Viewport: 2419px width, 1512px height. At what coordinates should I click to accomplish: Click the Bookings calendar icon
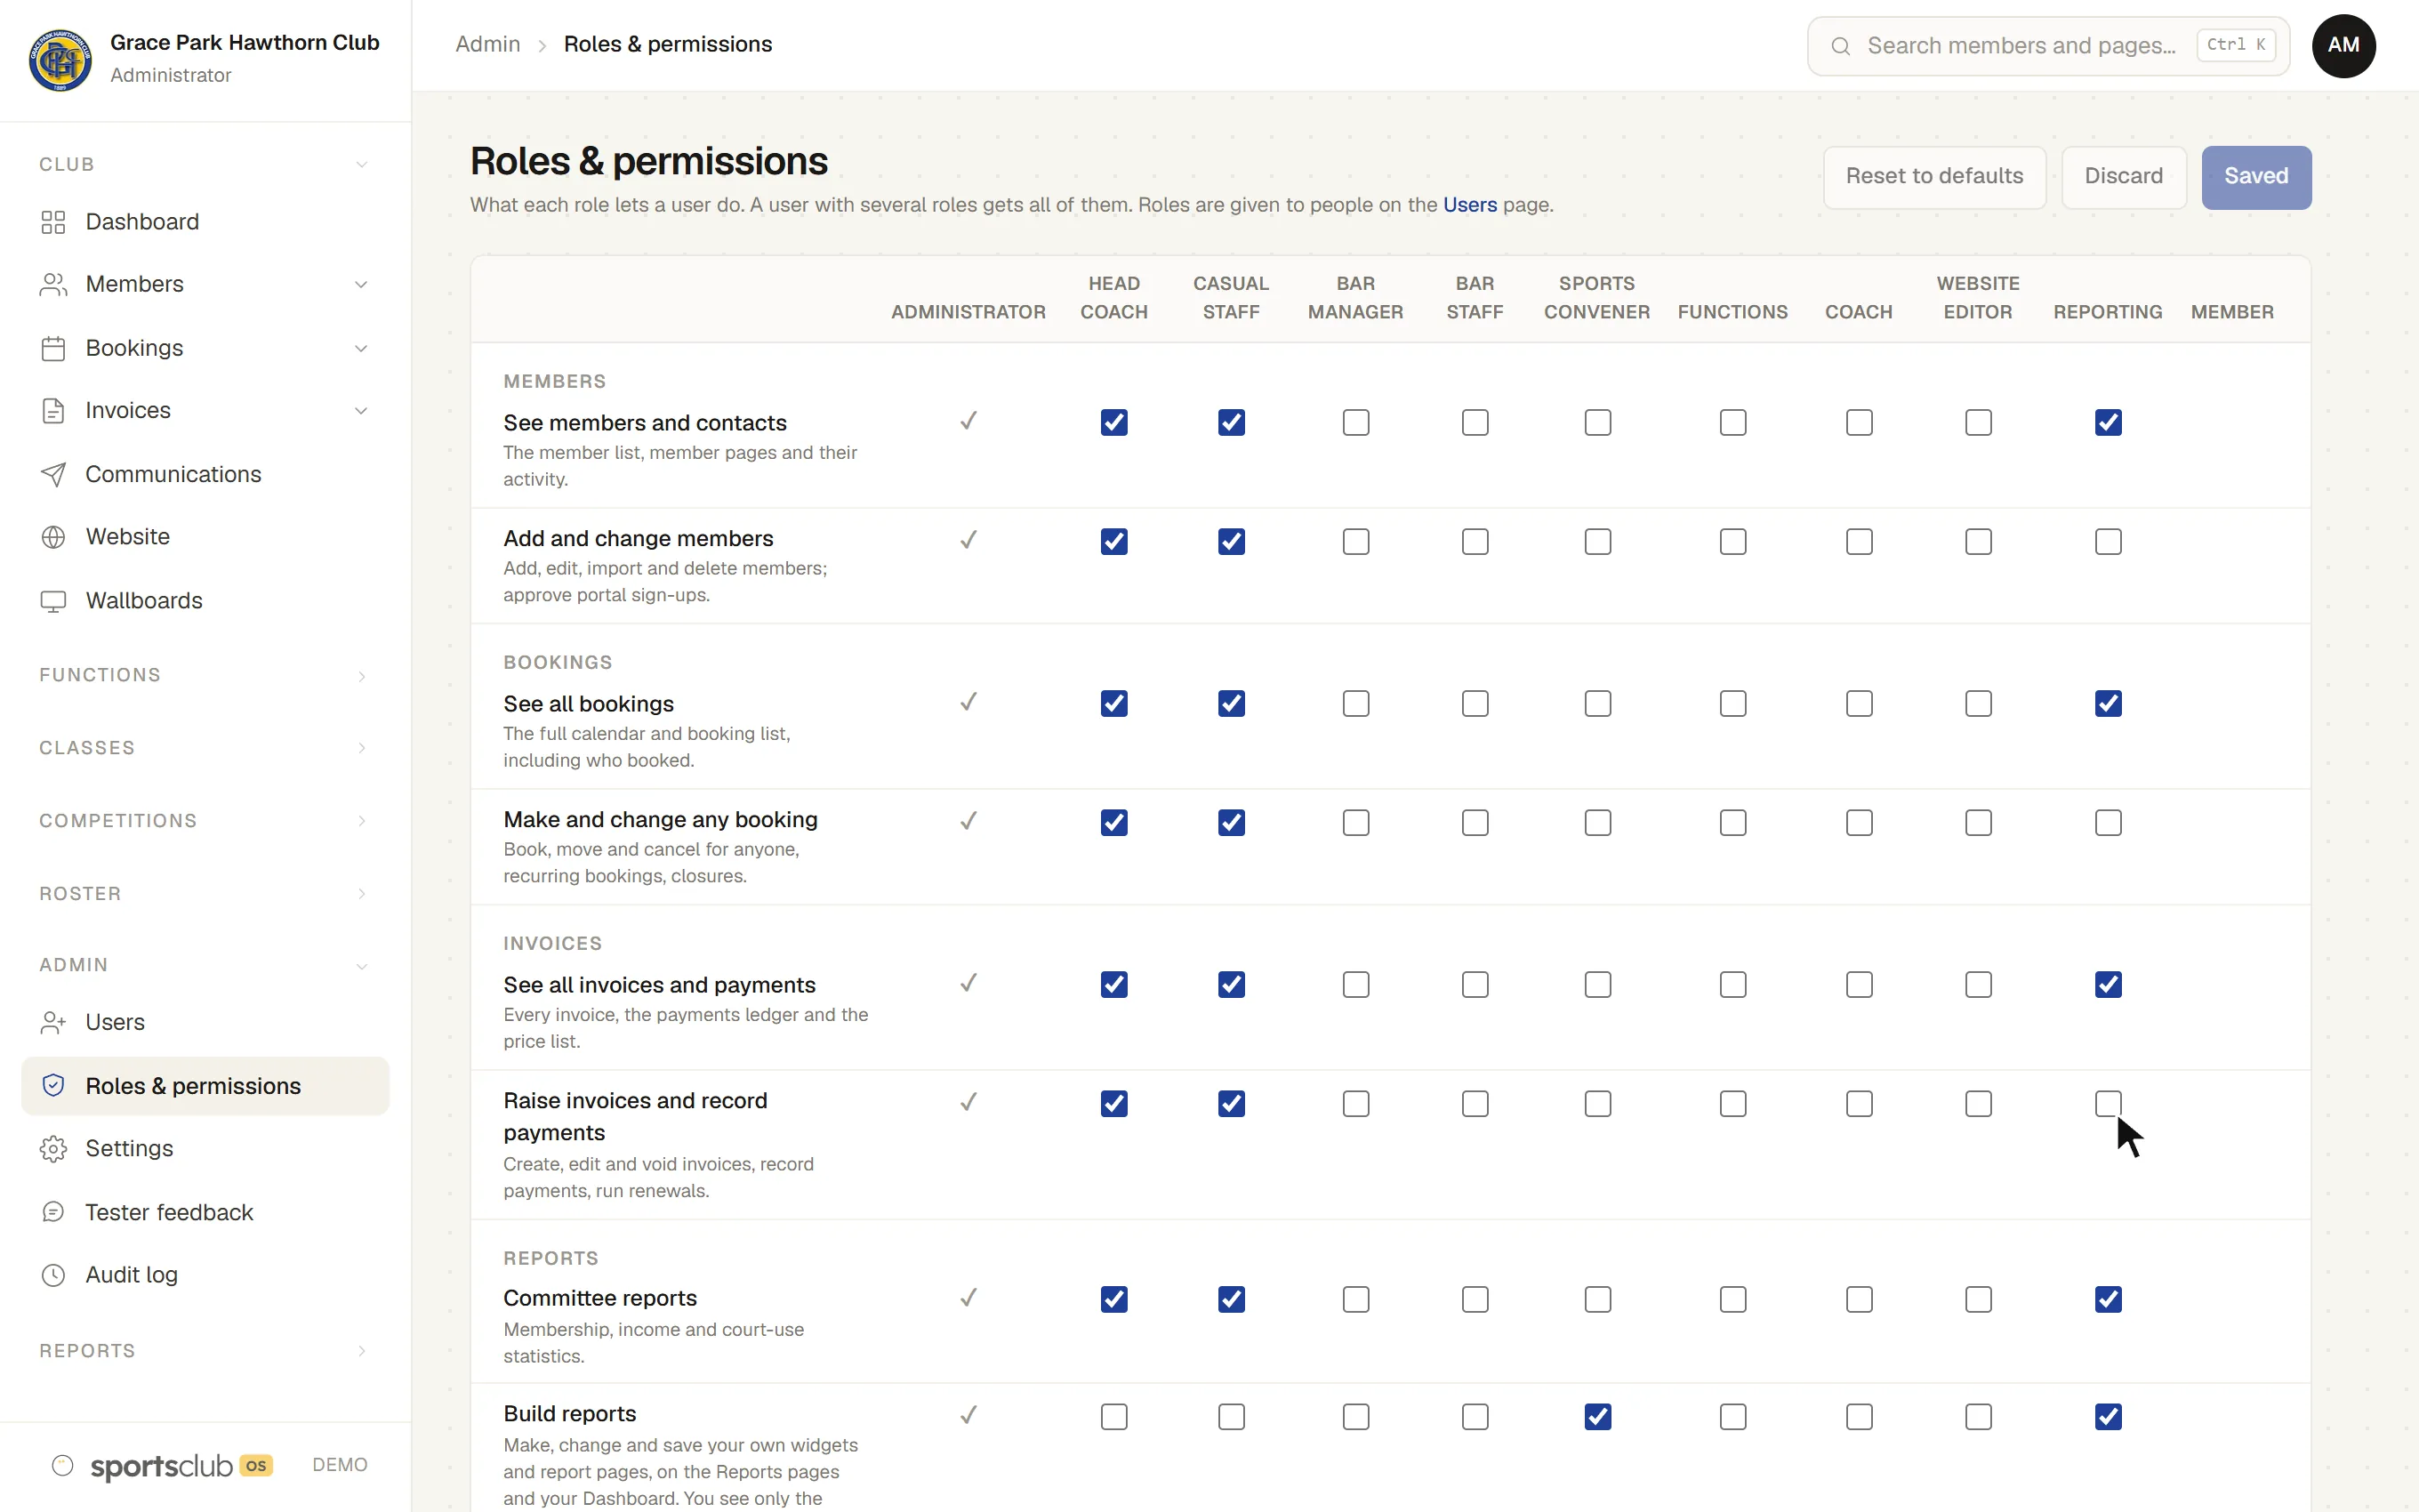pos(53,348)
